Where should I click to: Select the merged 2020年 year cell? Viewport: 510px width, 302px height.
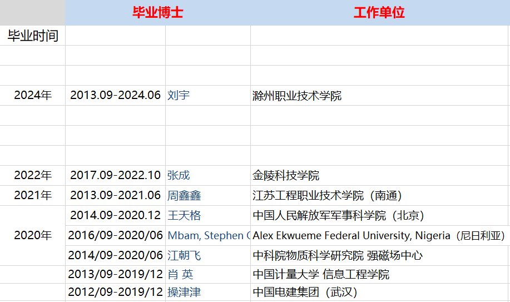33,236
